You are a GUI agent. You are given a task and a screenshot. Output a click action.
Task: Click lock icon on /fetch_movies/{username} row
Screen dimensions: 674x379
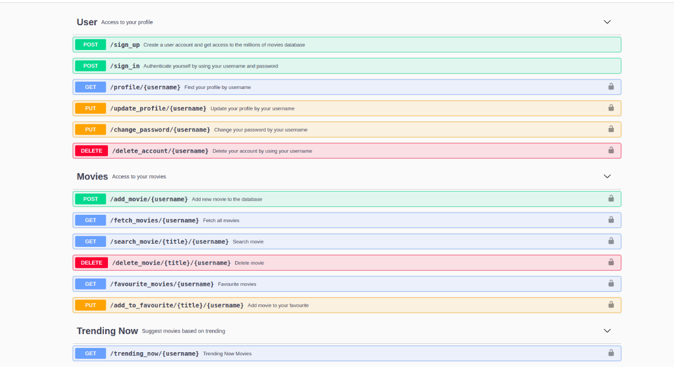pos(611,220)
